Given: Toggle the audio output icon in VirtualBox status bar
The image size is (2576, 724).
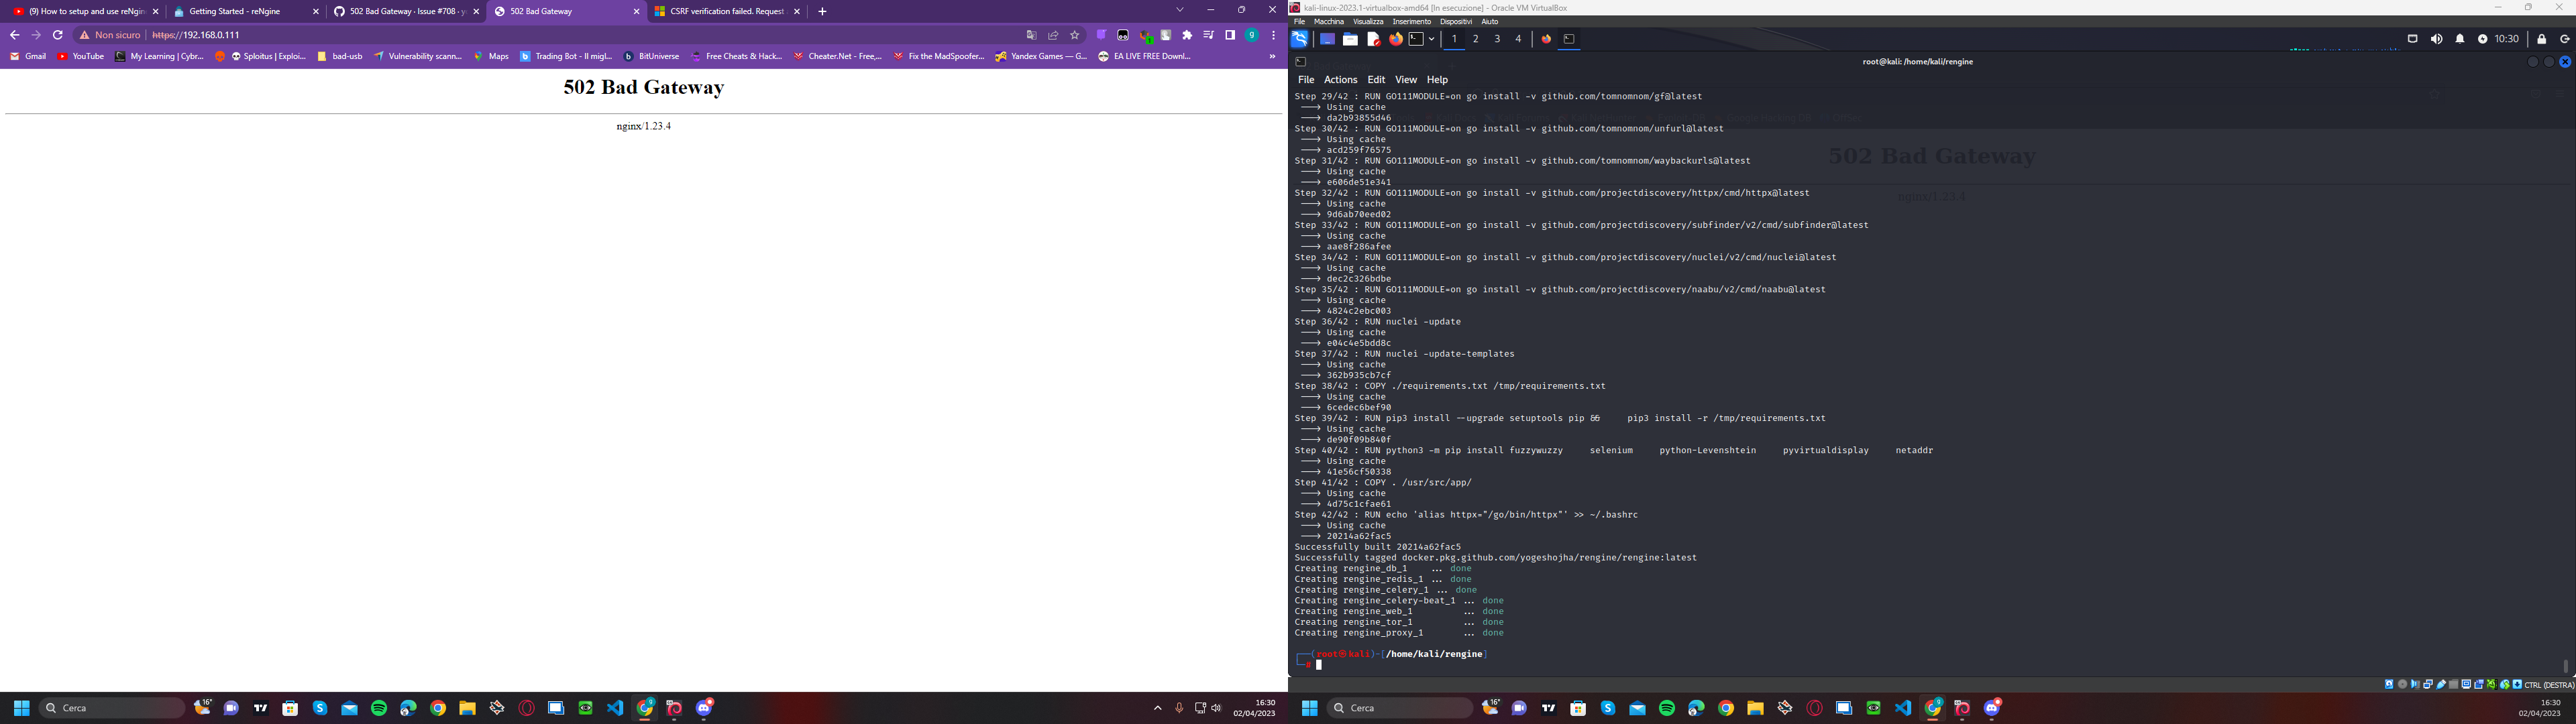Looking at the screenshot, I should 2415,685.
